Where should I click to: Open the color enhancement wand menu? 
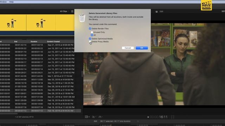tap(94, 117)
